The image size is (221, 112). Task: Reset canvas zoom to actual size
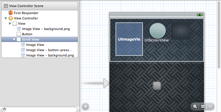[x=203, y=106]
